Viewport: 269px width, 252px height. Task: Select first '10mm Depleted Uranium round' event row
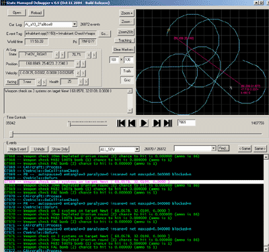tap(134, 157)
